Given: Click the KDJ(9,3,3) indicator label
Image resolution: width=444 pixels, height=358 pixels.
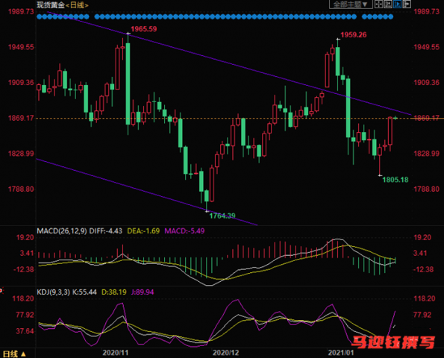Looking at the screenshot, I should tap(53, 292).
